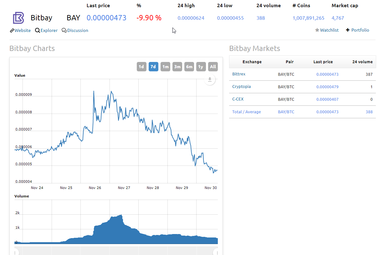The height and width of the screenshot is (255, 379).
Task: Click the BAY ticker symbol
Action: click(x=74, y=18)
